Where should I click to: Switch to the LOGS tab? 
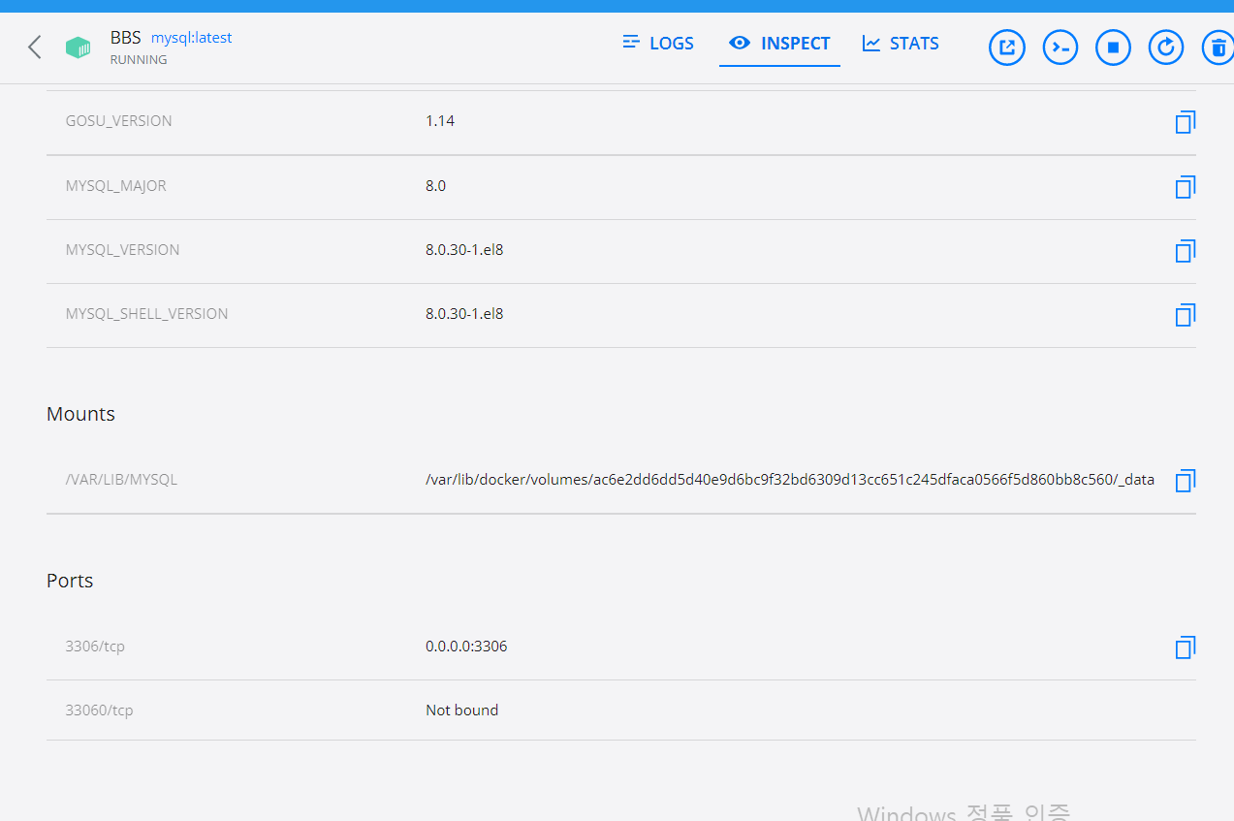(658, 44)
